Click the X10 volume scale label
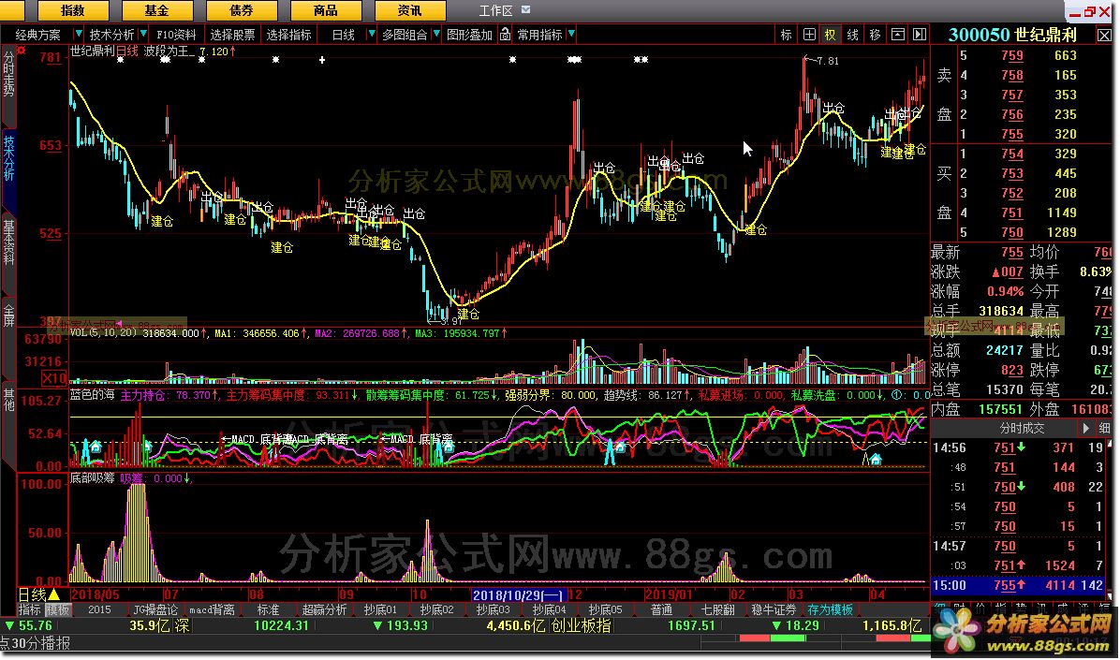The image size is (1120, 660). 54,378
